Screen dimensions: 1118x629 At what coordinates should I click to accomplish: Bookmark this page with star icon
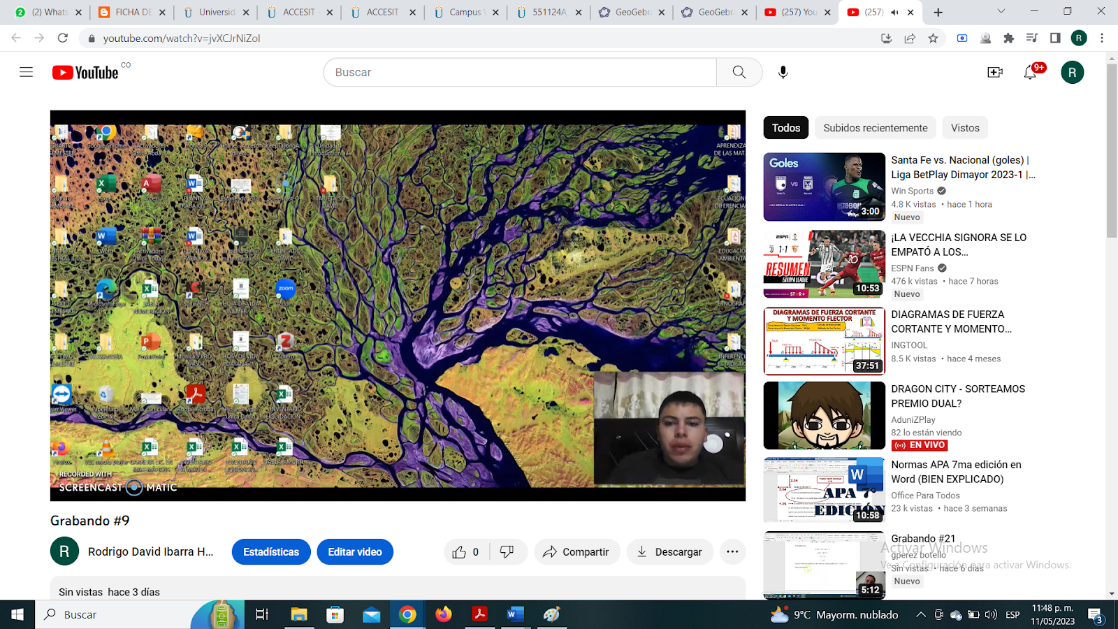point(933,38)
